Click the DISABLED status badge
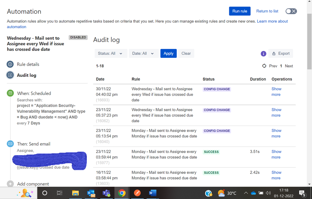Screen dimensions: 312x199 point(78,37)
